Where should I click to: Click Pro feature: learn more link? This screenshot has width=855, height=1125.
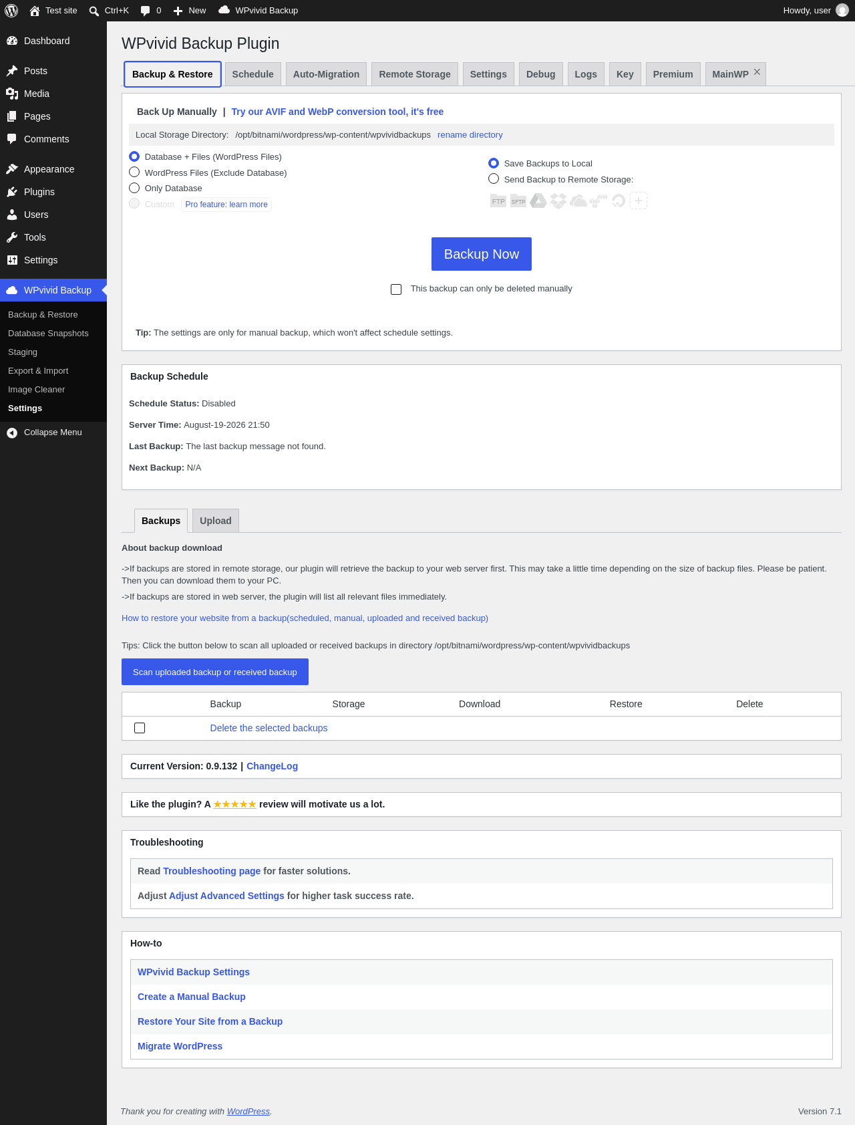coord(226,205)
